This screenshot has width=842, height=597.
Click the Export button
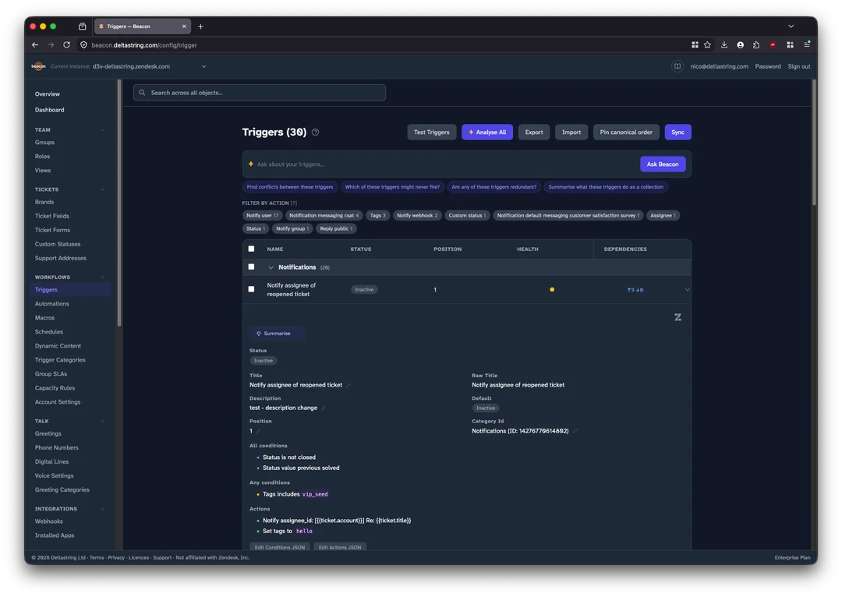tap(534, 132)
